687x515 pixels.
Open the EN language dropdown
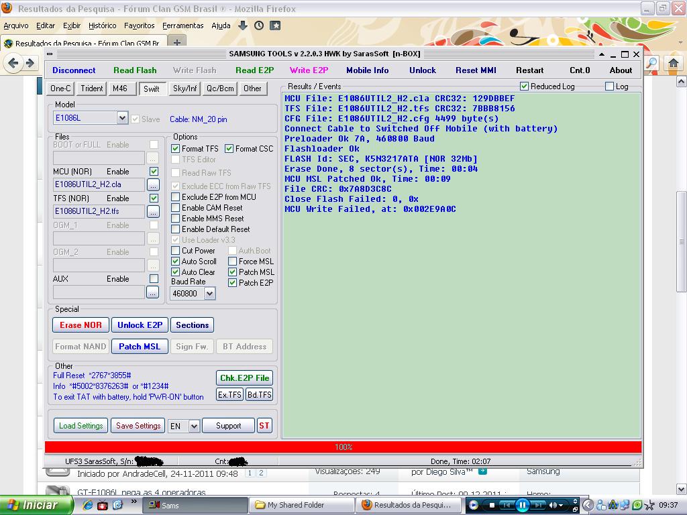195,426
